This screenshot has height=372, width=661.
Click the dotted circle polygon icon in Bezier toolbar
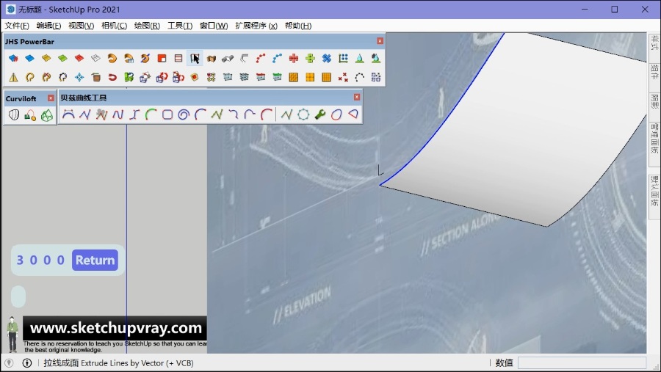pyautogui.click(x=303, y=114)
